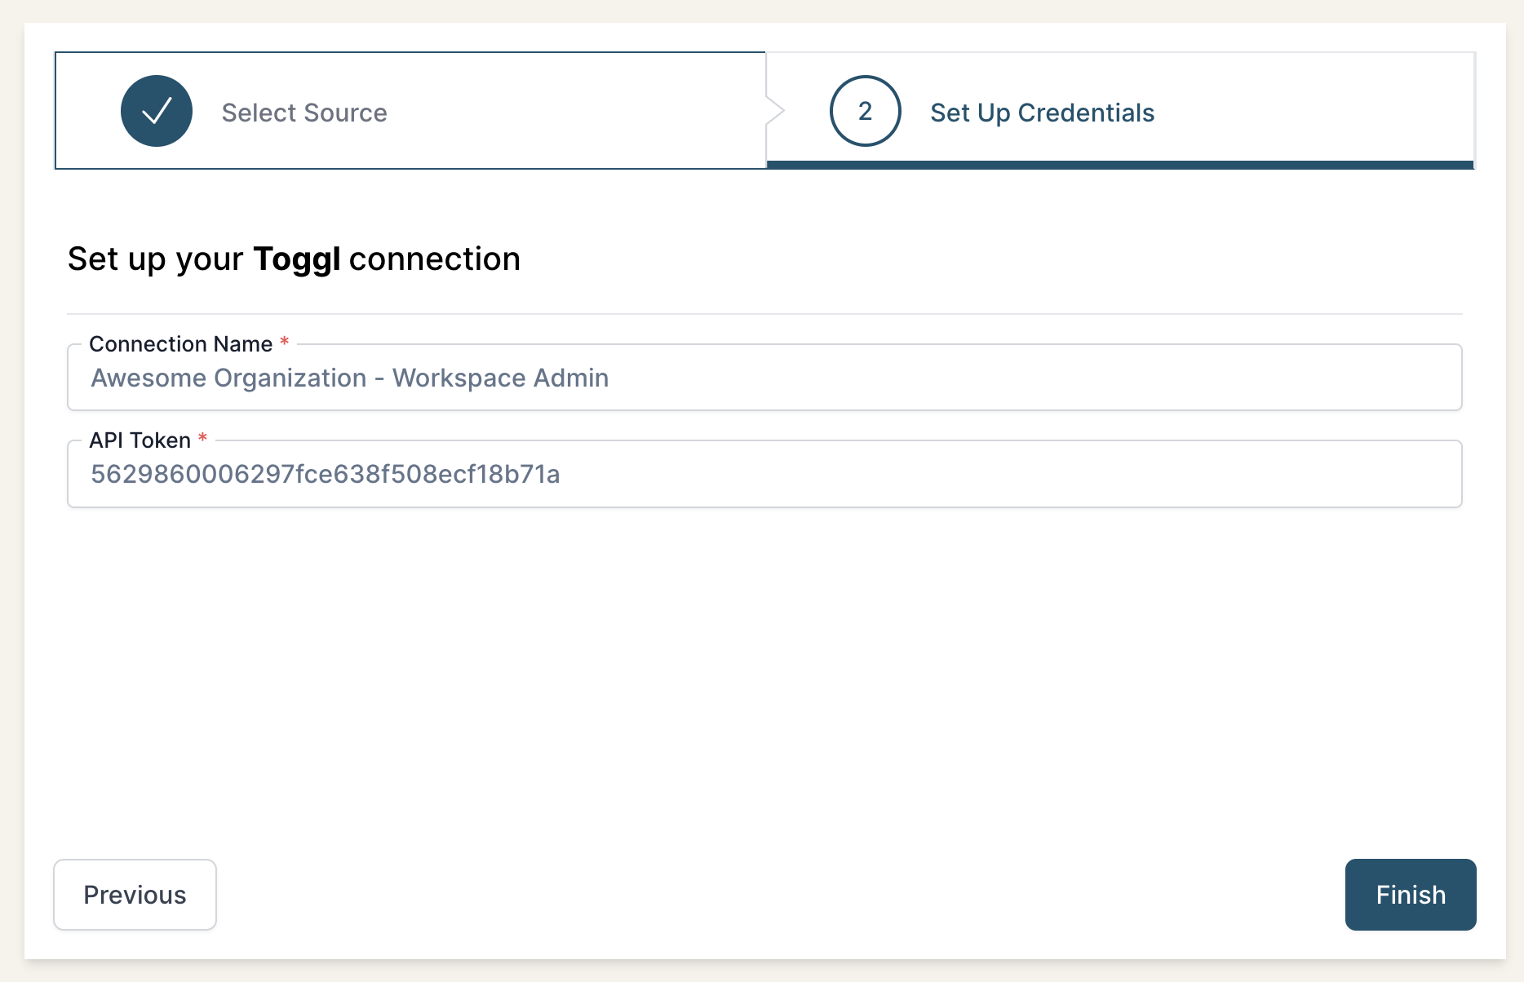Image resolution: width=1524 pixels, height=982 pixels.
Task: Open the Set Up Credentials step
Action: (1043, 111)
